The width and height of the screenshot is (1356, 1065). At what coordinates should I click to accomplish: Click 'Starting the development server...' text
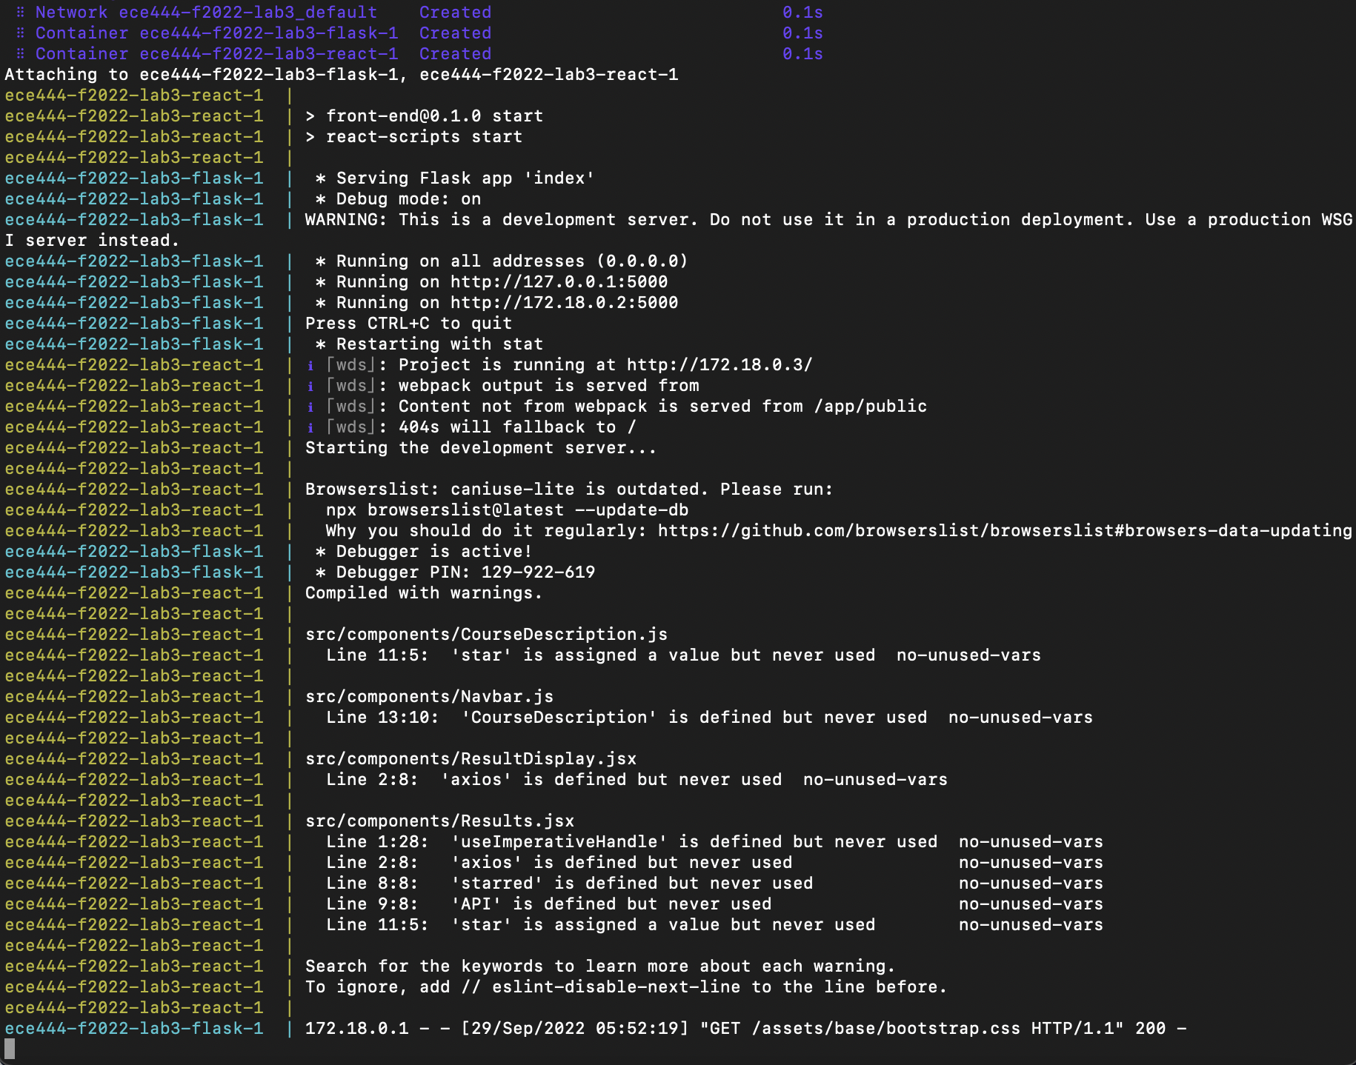(x=480, y=448)
